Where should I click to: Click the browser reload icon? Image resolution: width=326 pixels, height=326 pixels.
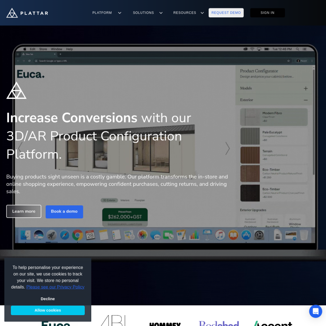pos(29,61)
